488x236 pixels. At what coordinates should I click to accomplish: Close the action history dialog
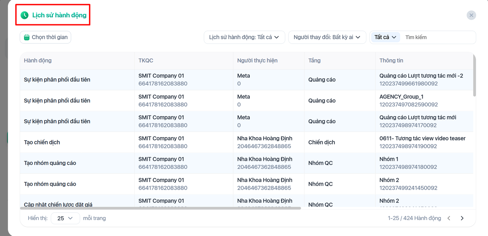[471, 15]
